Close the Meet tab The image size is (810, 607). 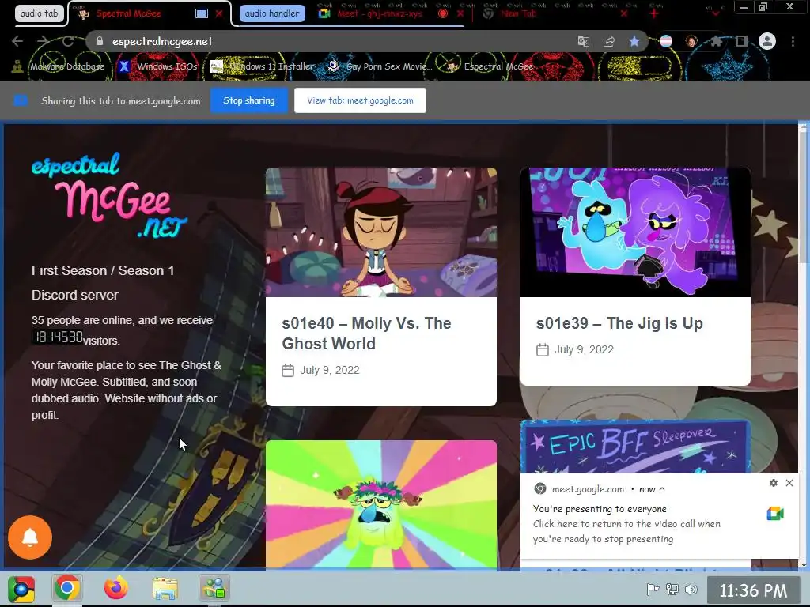[x=460, y=13]
